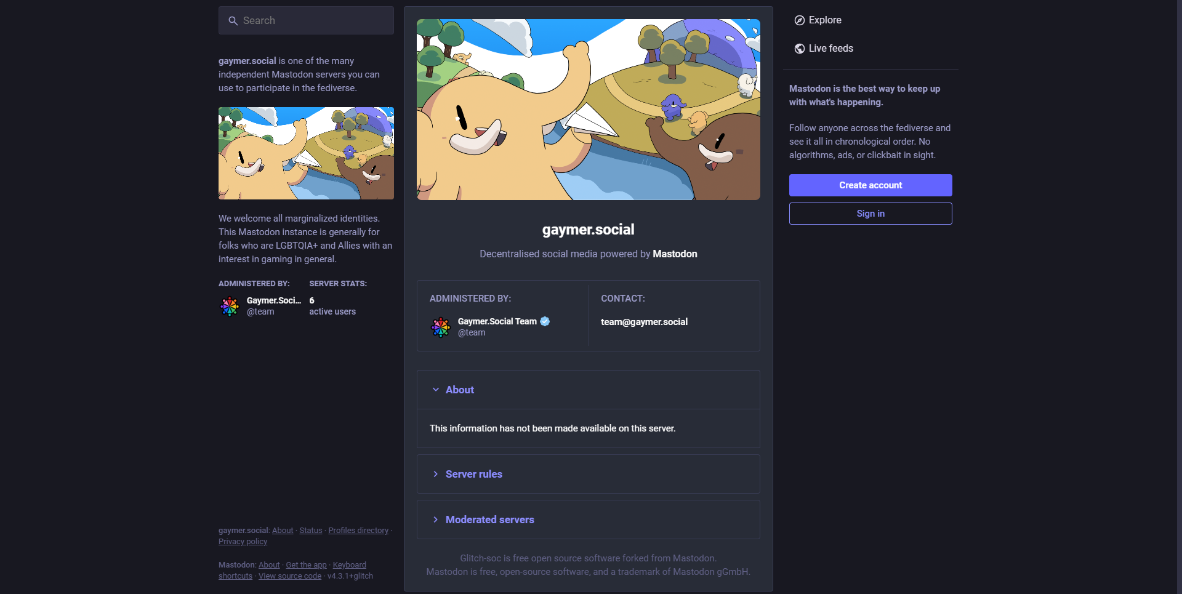
Task: Click the truncated Gaymer.Soci… name in the sidebar
Action: coord(274,300)
